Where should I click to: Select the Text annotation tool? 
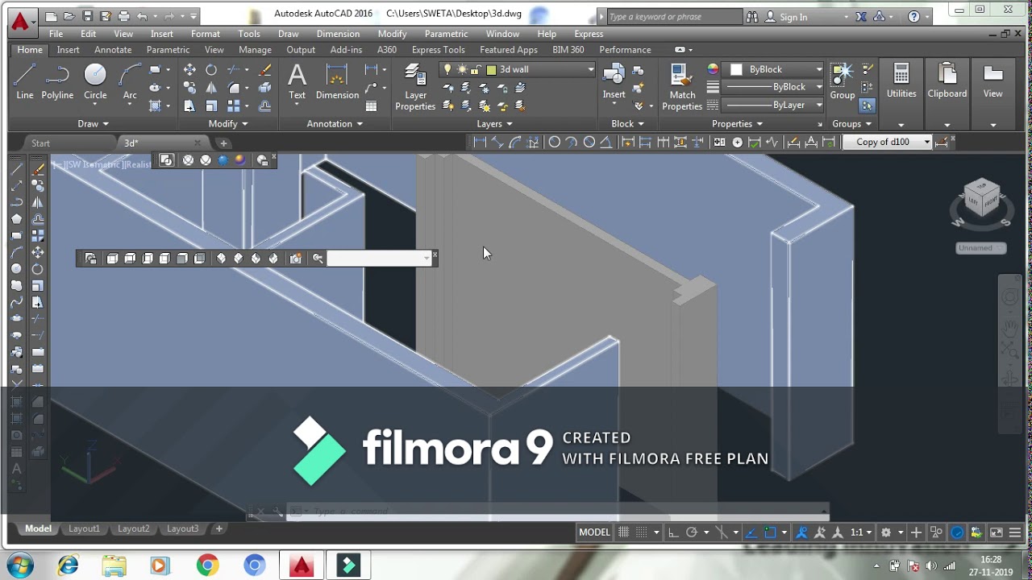(x=298, y=82)
